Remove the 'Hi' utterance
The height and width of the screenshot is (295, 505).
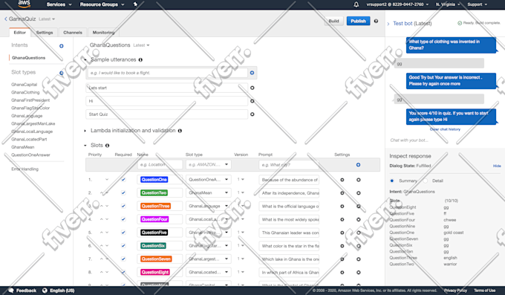pyautogui.click(x=252, y=101)
